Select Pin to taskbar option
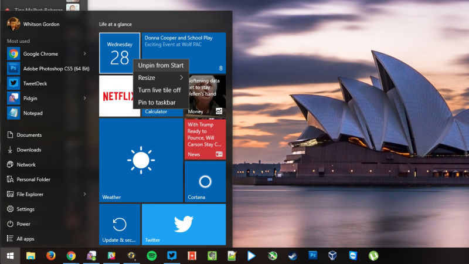469x264 pixels. pos(161,102)
